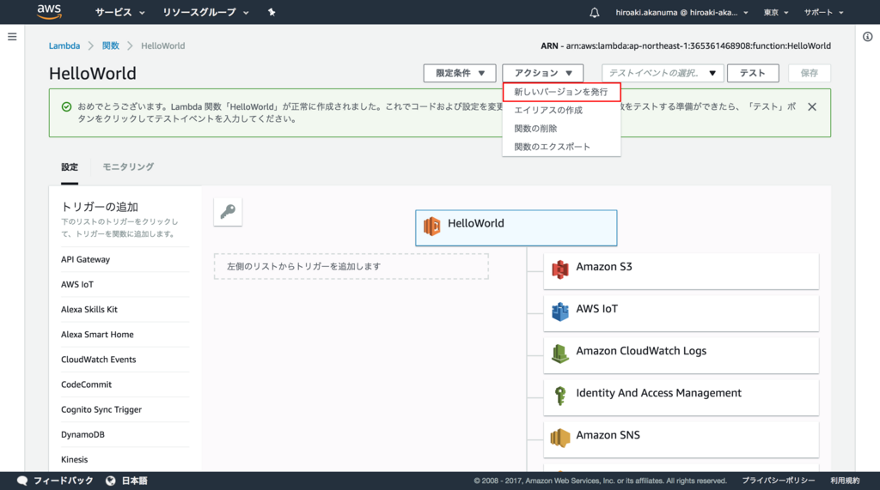Open the 限定条件 dropdown

click(x=460, y=73)
